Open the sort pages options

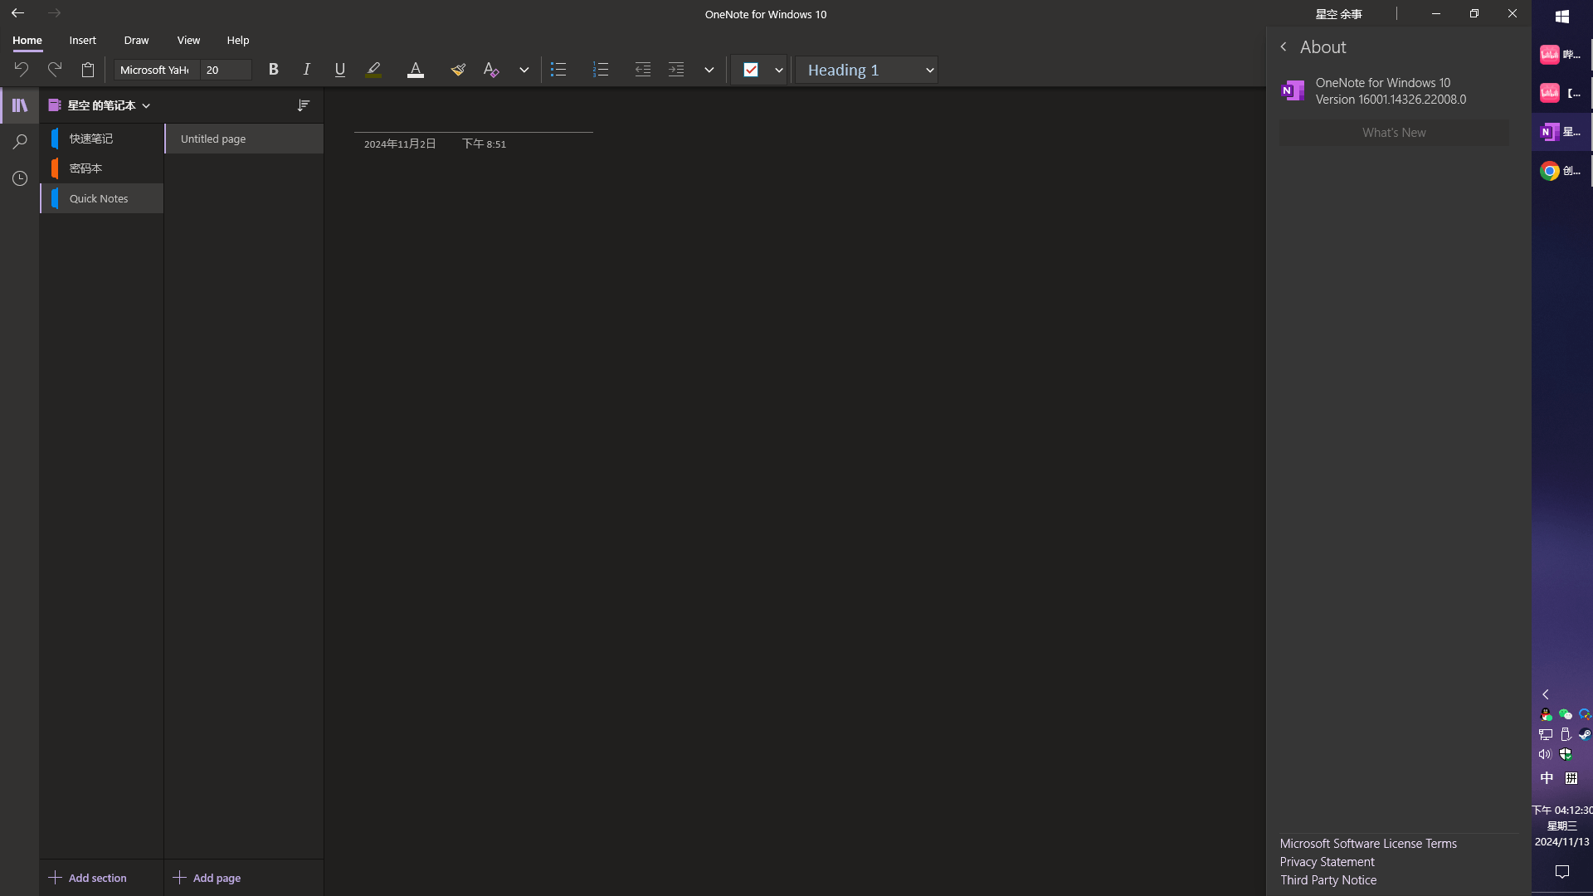304,105
